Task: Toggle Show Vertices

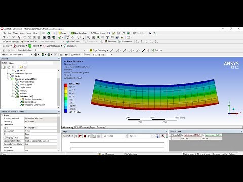Action: [x=11, y=41]
